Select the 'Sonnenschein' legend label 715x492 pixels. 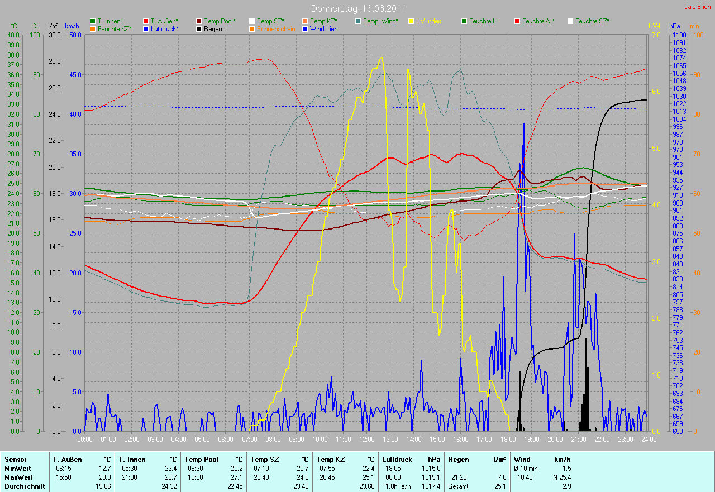(x=276, y=29)
